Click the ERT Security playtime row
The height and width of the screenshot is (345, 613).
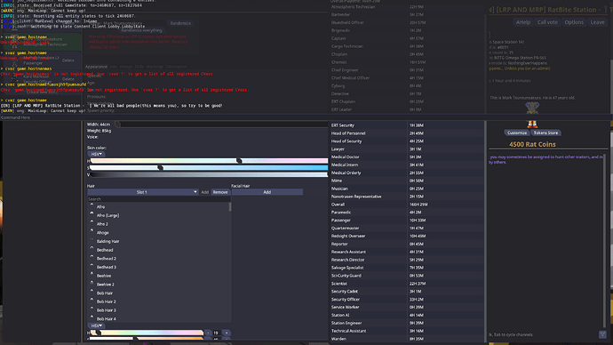407,125
